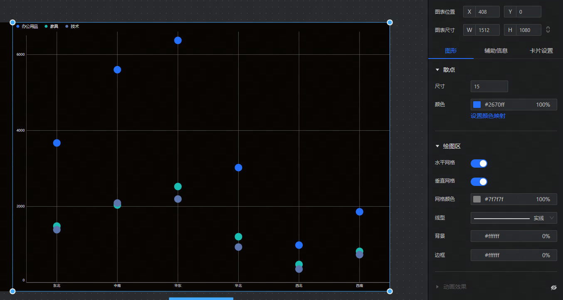Collapse the 绘图区 section

(x=437, y=146)
